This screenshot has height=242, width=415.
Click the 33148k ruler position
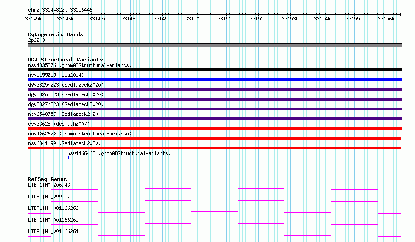(130, 19)
